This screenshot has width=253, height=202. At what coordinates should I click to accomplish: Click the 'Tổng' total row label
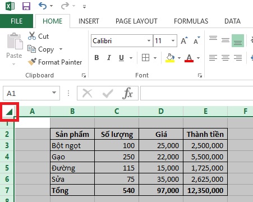click(x=72, y=190)
